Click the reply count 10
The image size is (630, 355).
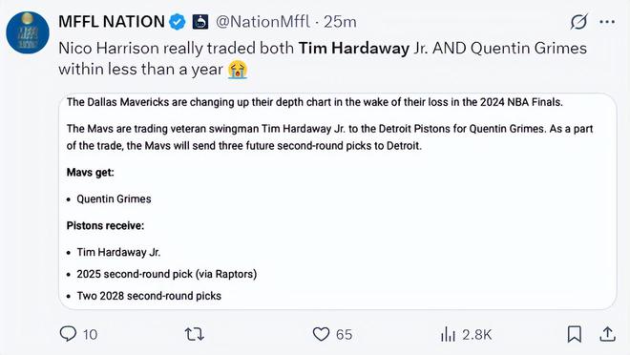click(90, 335)
